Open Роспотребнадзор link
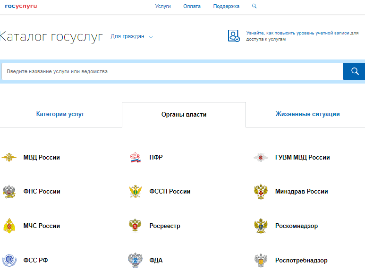The width and height of the screenshot is (365, 270). [x=301, y=260]
